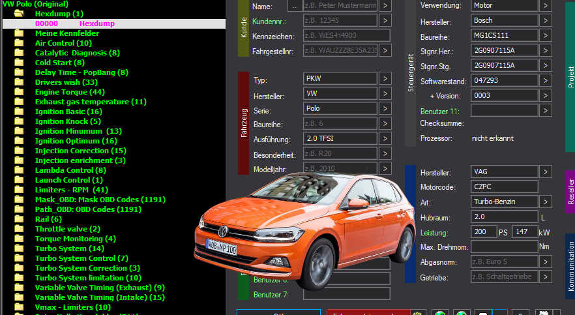Open Limiters - RPM (41) in the tree

click(72, 190)
